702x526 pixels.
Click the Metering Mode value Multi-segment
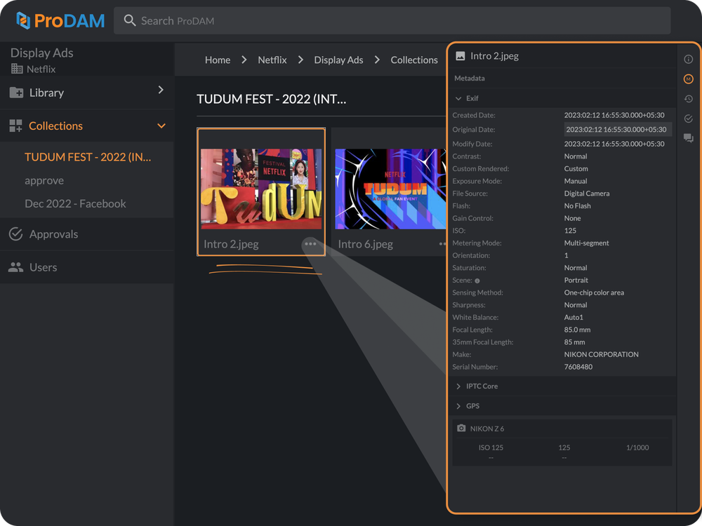point(586,243)
